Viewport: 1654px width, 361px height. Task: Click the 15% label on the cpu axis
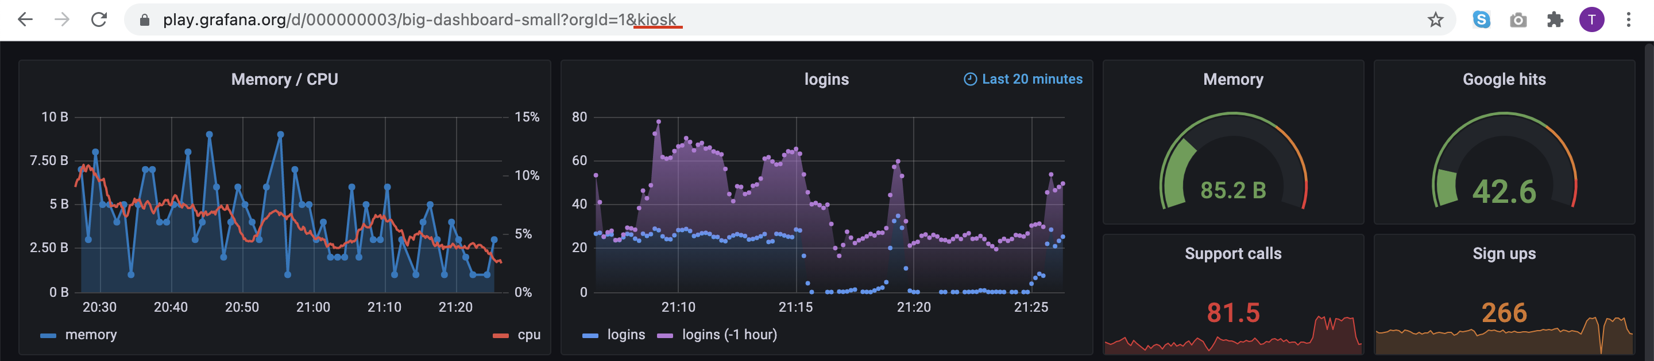(527, 117)
